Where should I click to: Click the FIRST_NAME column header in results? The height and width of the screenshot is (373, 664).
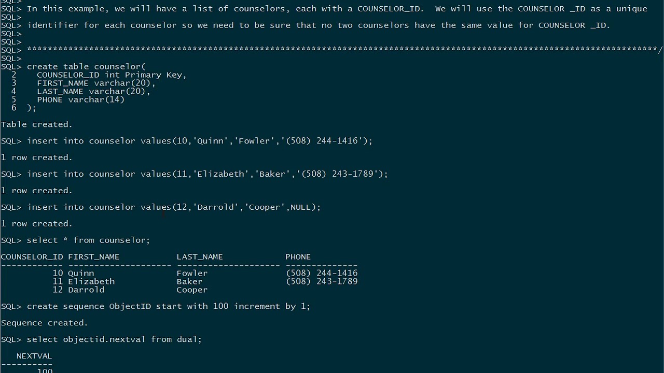94,257
